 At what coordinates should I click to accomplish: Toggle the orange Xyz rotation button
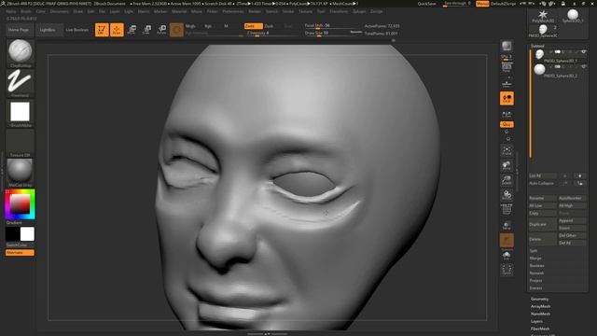507,124
